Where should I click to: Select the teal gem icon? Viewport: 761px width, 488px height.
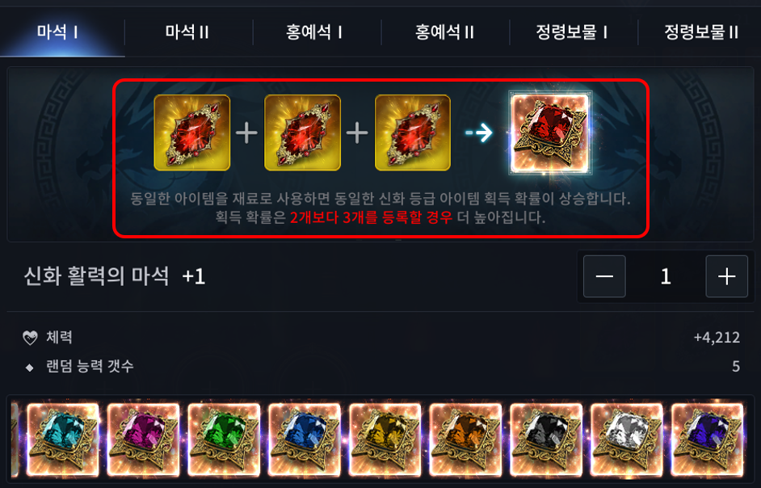point(62,440)
